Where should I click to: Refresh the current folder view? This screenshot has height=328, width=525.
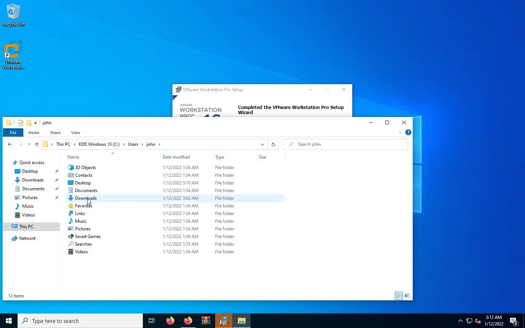point(273,144)
